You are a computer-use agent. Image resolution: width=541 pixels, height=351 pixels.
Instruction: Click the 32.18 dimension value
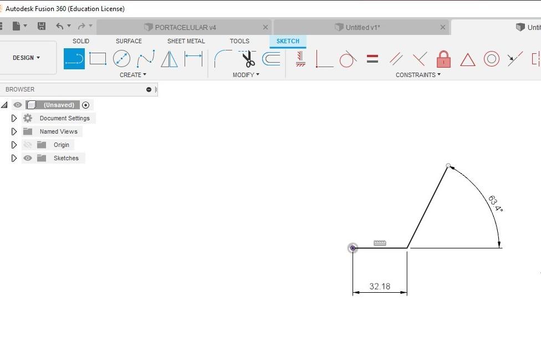tap(380, 287)
